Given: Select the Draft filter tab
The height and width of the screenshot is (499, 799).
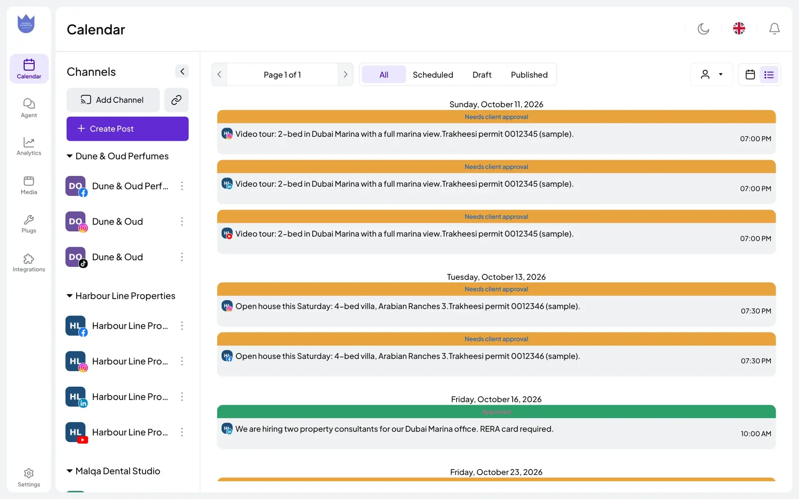Looking at the screenshot, I should point(482,75).
